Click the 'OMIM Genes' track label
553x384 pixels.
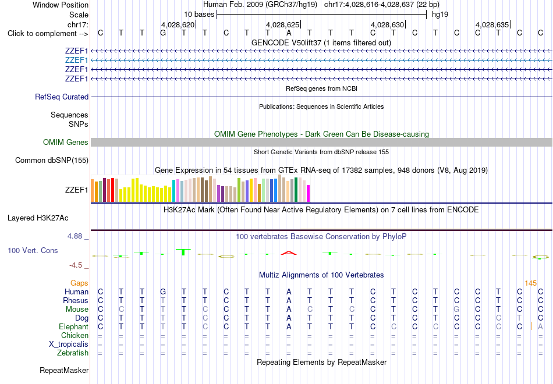66,142
